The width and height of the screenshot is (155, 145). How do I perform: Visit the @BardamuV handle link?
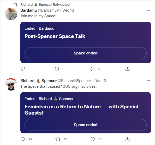pyautogui.click(x=48, y=10)
